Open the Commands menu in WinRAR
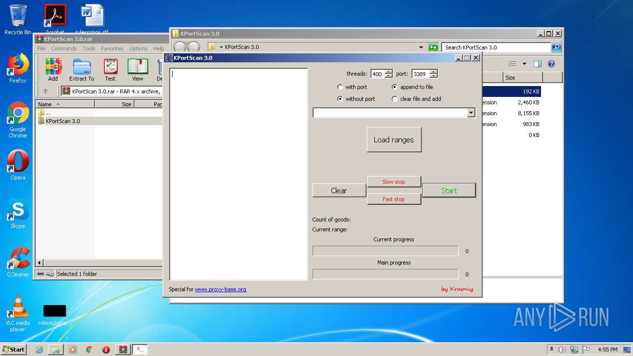 point(64,48)
